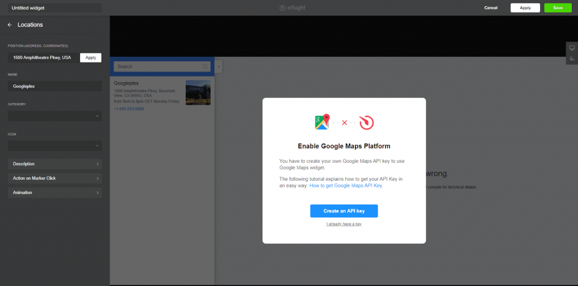Expand the Description section

55,164
